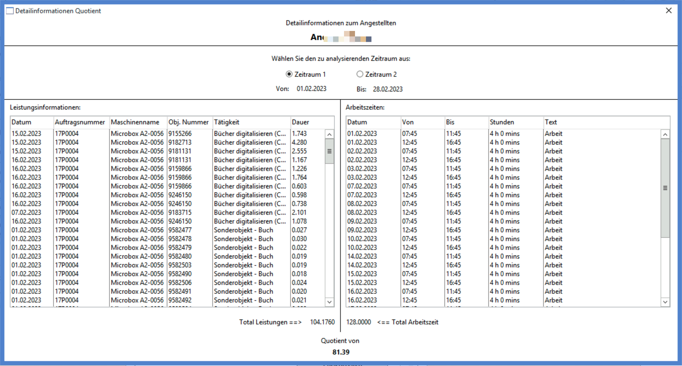Select row with Dauer 4.280
The height and width of the screenshot is (366, 682).
299,142
